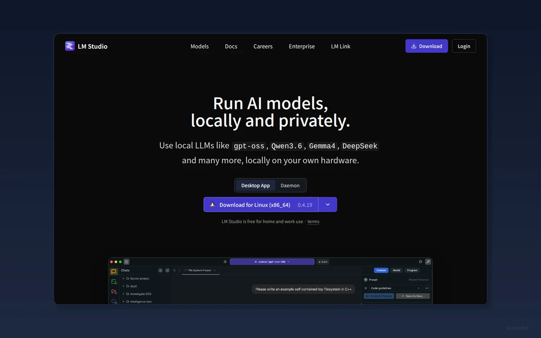
Task: Click the Download button in the header
Action: pyautogui.click(x=426, y=46)
